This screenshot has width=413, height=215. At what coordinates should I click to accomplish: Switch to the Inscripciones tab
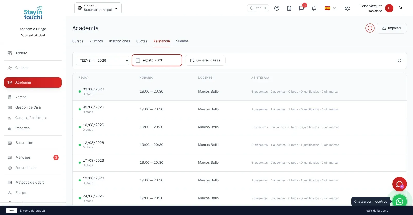point(120,41)
